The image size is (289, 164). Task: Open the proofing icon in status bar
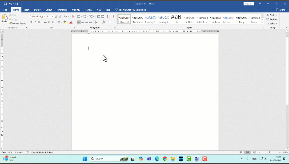tap(27, 152)
